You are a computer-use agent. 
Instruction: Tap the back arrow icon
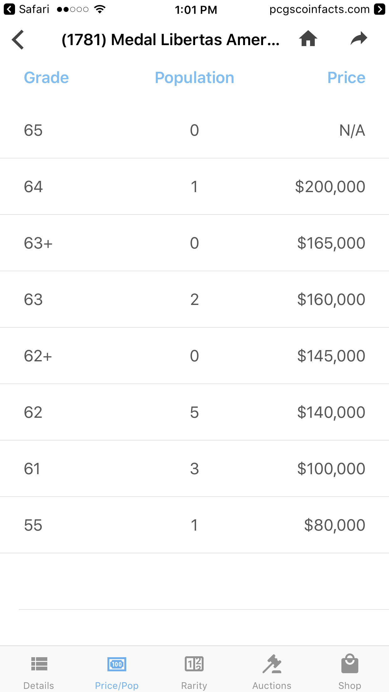pyautogui.click(x=18, y=40)
